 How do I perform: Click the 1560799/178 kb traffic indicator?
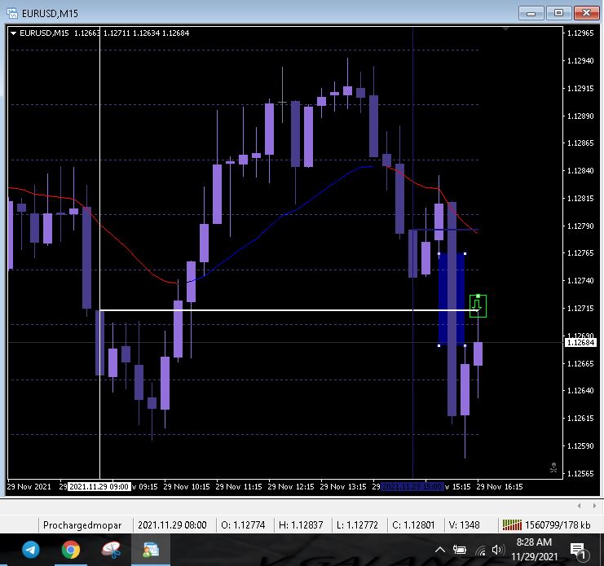click(558, 525)
